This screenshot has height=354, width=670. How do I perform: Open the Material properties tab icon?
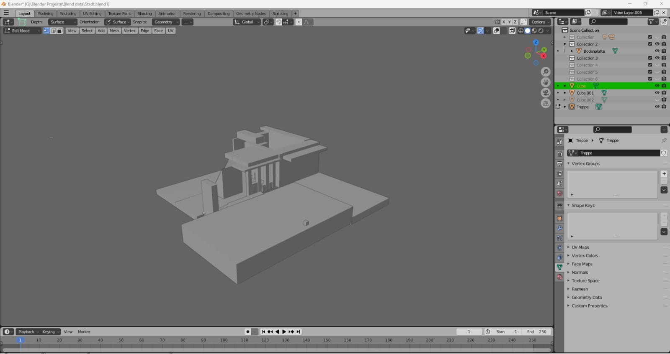click(x=559, y=277)
